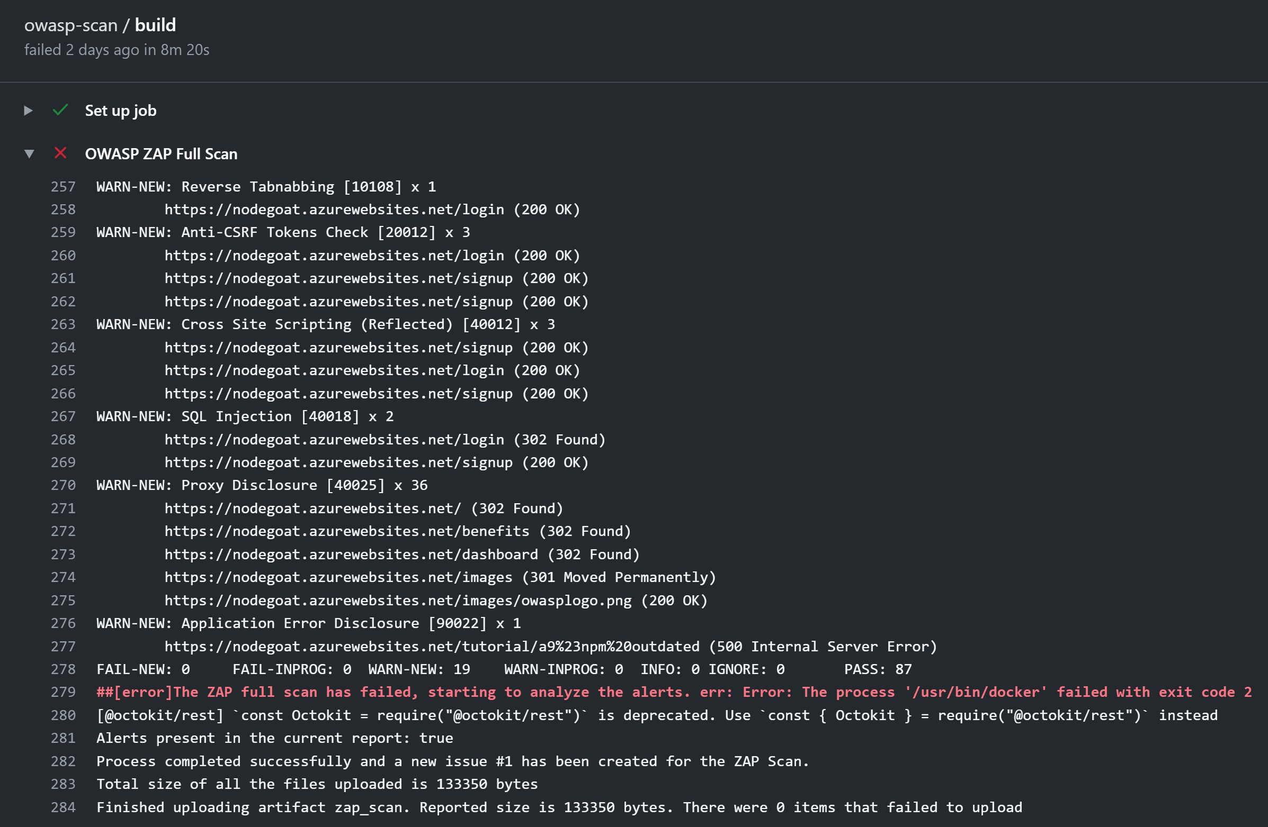Click the red failed X icon
1268x827 pixels.
coord(60,153)
